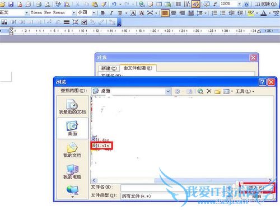
Task: Open the font color dropdown arrow
Action: (270, 13)
